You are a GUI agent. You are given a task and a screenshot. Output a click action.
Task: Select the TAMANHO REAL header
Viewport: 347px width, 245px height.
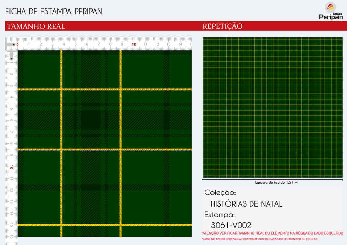36,26
